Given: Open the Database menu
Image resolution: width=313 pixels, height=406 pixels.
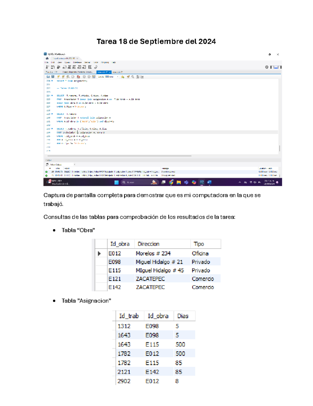Looking at the screenshot, I should tap(77, 62).
